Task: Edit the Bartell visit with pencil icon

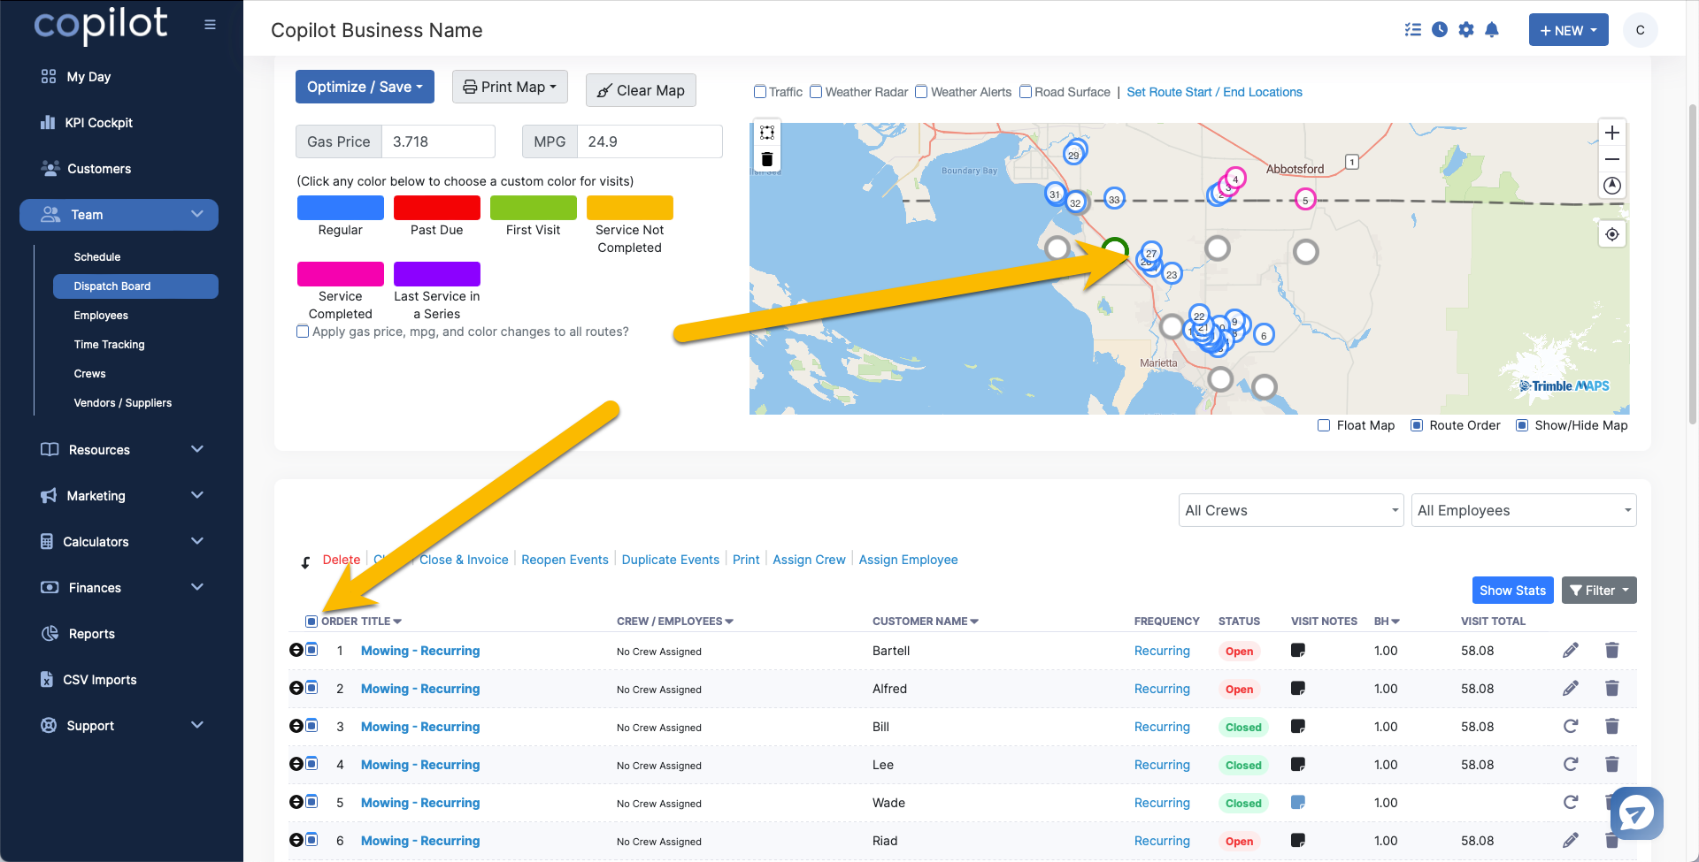Action: 1571,651
